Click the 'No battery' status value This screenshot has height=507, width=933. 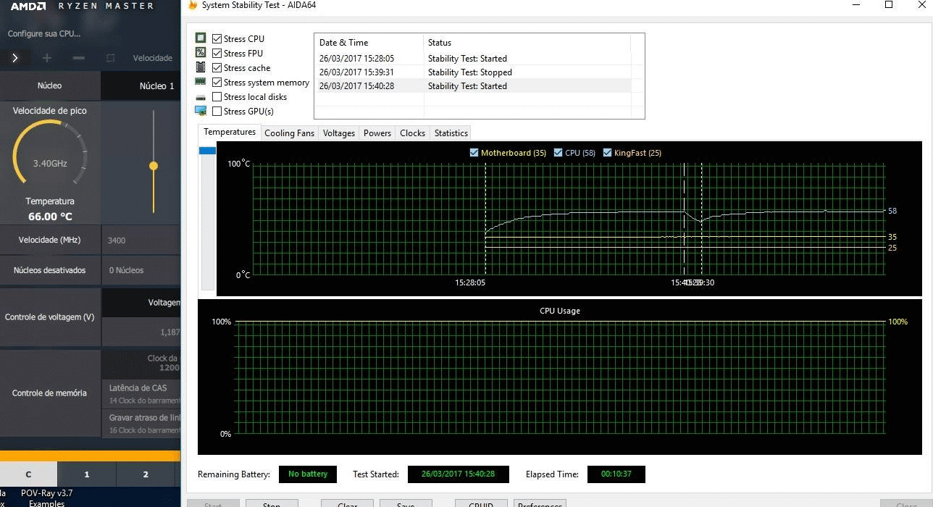[308, 474]
